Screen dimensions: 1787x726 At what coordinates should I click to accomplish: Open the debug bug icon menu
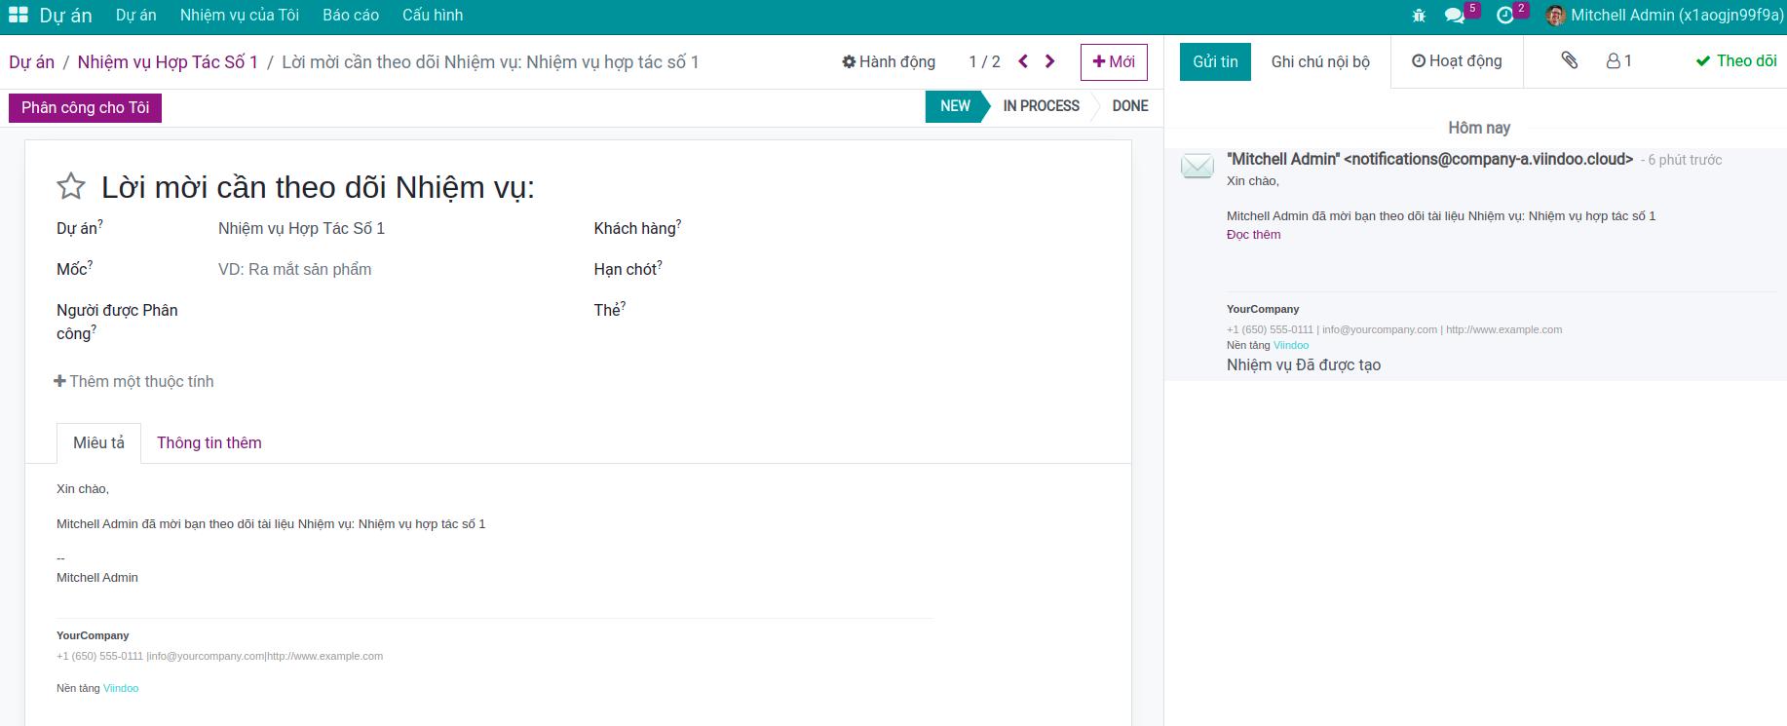pos(1419,16)
